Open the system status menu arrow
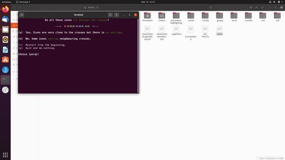The image size is (285, 160). (x=282, y=2)
